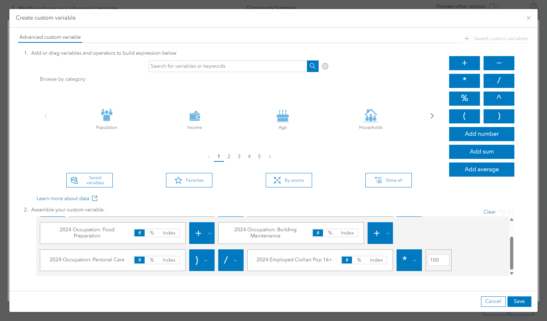Select the Income category icon
This screenshot has width=547, height=321.
[194, 116]
